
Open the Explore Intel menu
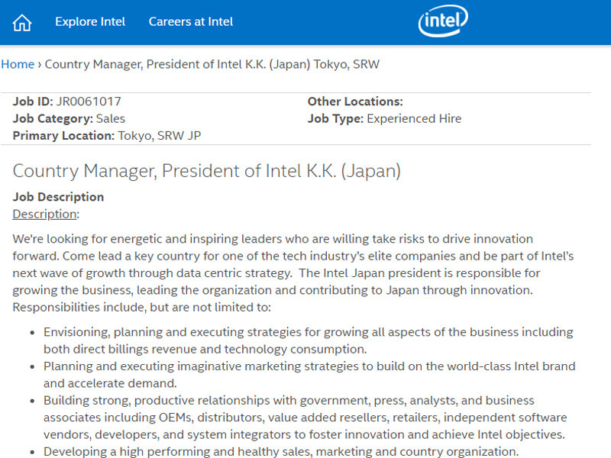click(x=90, y=21)
